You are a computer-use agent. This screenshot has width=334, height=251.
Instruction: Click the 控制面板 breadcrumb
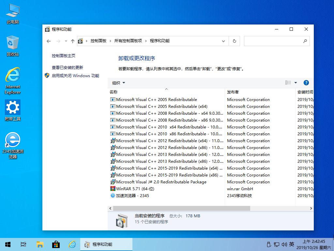click(99, 41)
